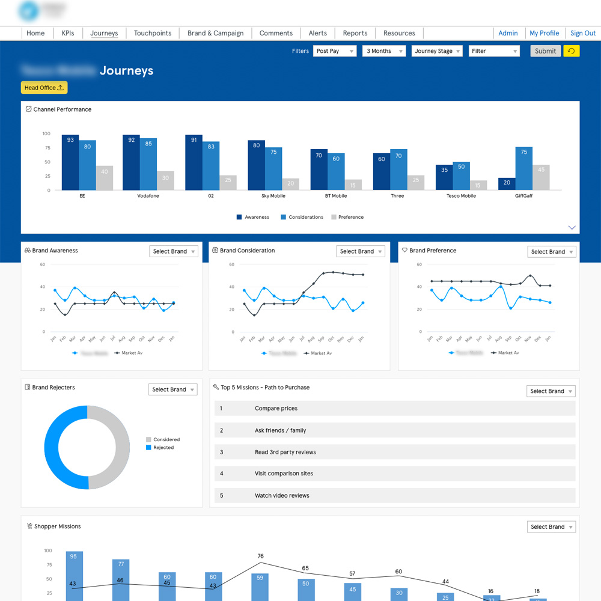
Task: Open Select Brand in Shopper Missions panel
Action: (551, 526)
